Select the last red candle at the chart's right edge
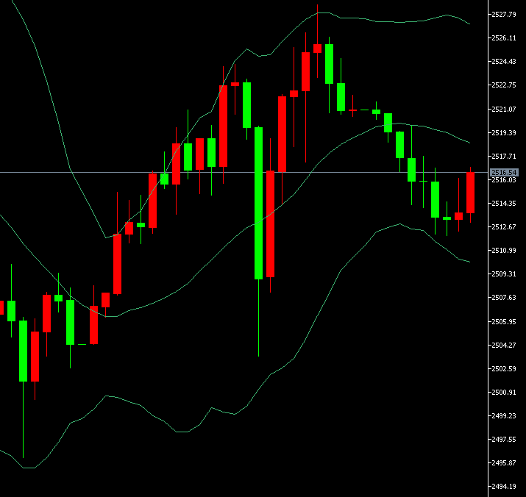 (x=470, y=193)
